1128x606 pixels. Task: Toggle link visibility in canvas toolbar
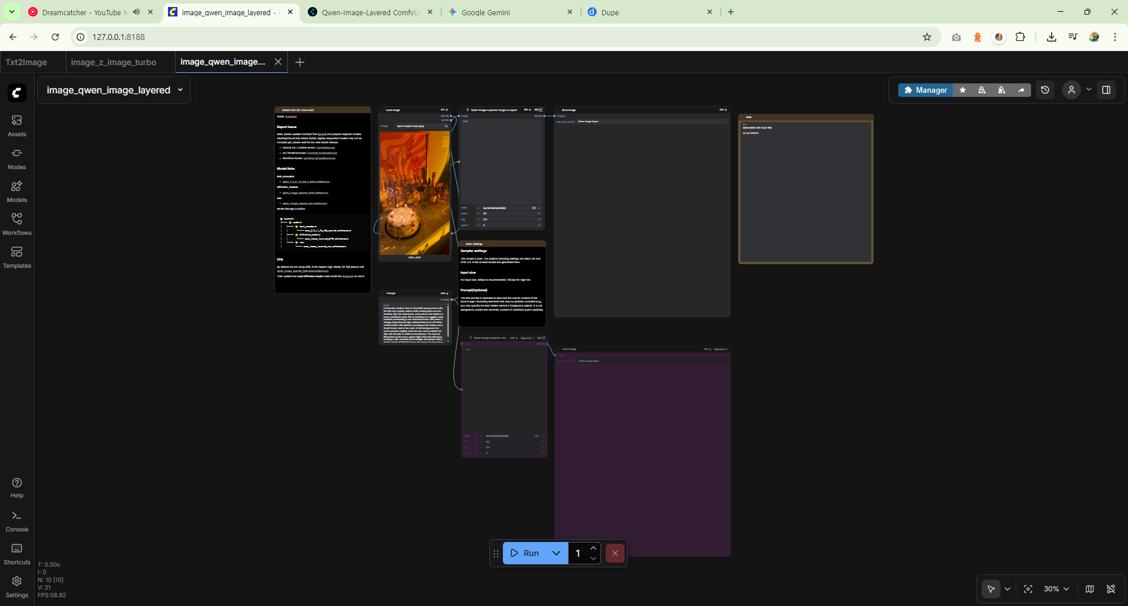1111,589
